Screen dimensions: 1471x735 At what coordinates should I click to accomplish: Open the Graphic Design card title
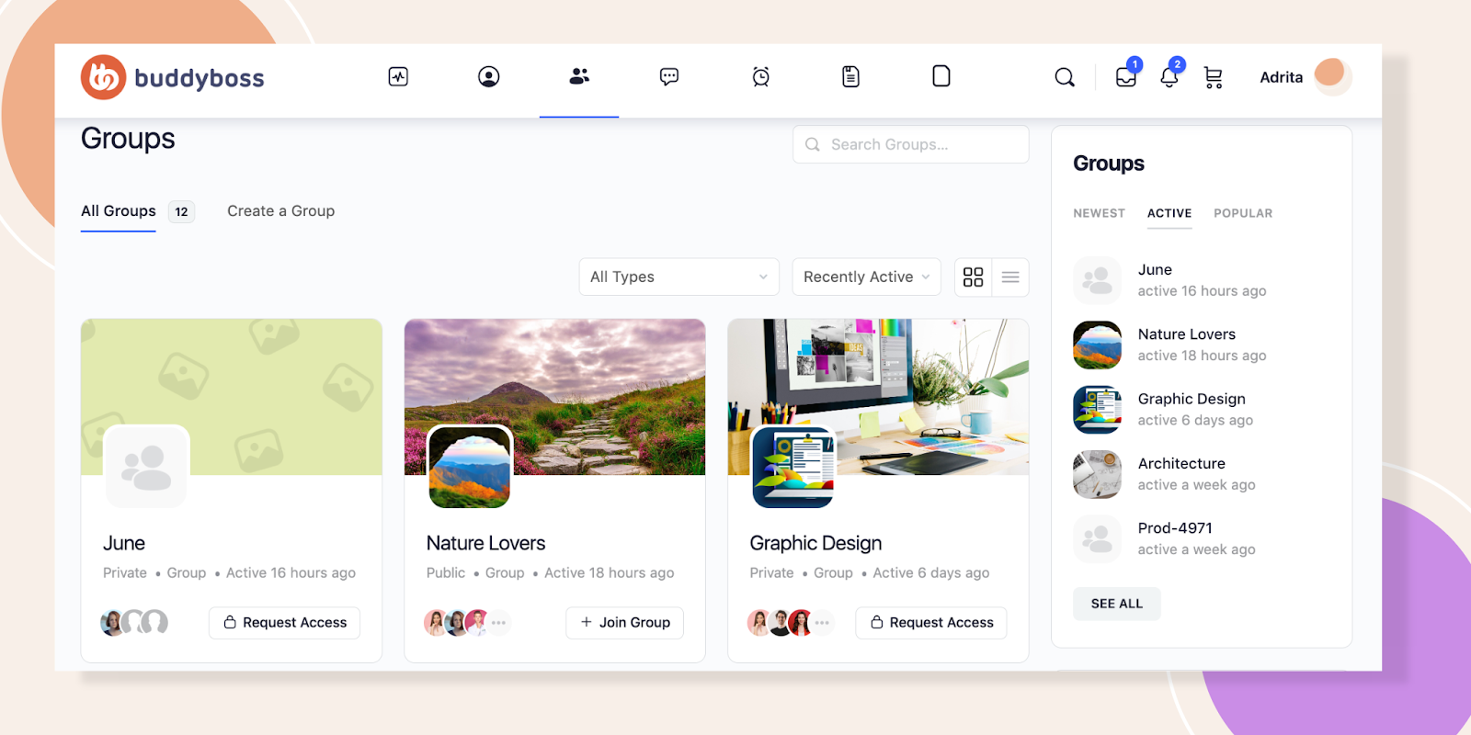coord(815,544)
